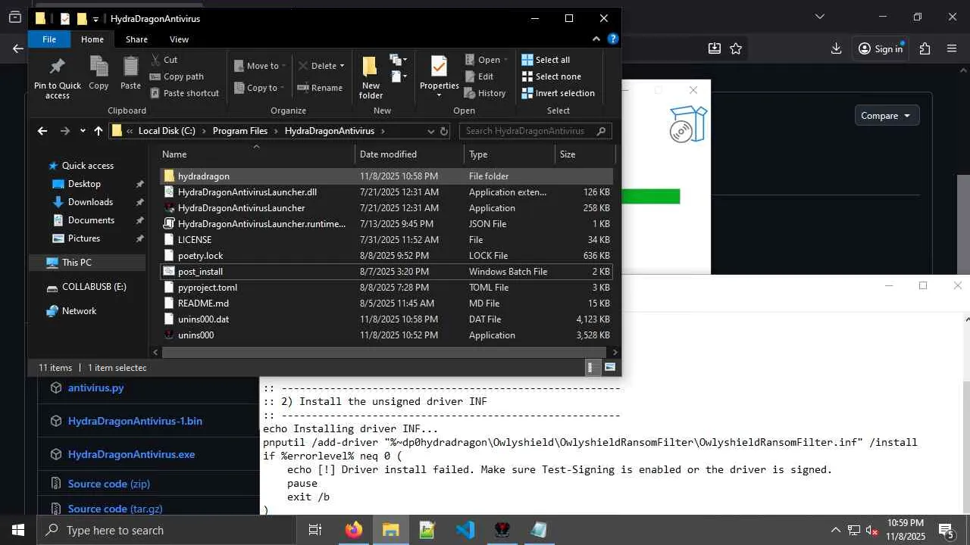This screenshot has height=545, width=970.
Task: Open the browser hamburger application menu
Action: point(952,48)
